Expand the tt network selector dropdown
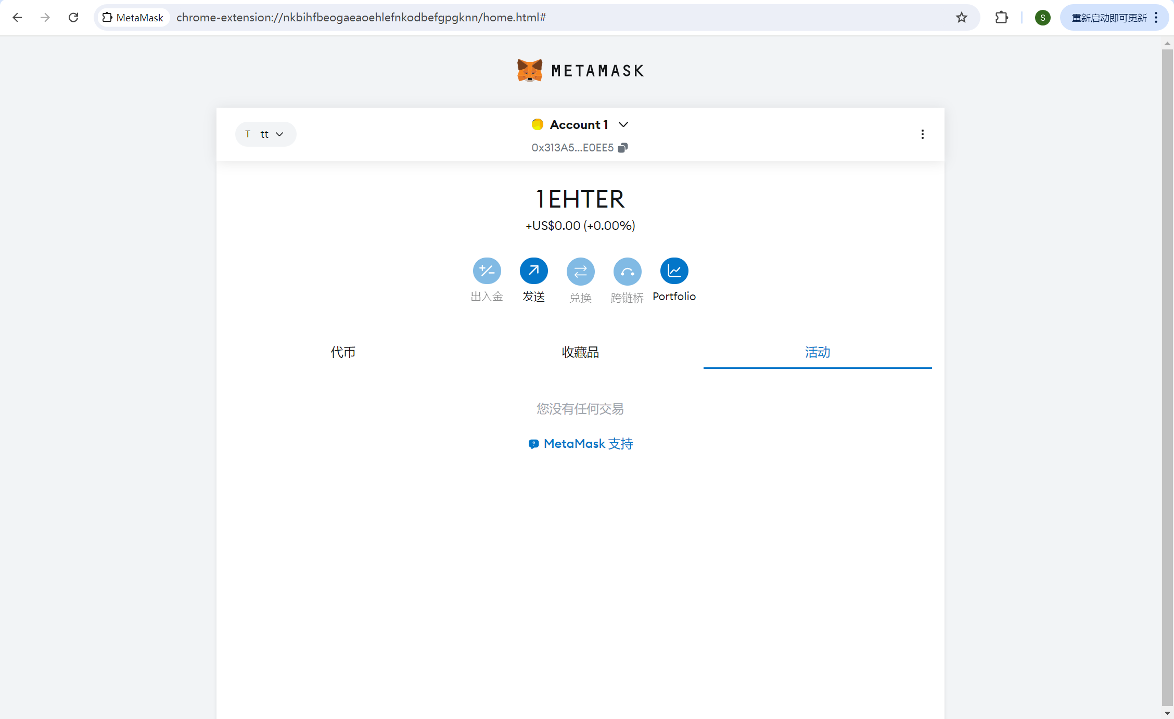This screenshot has height=719, width=1174. tap(265, 134)
